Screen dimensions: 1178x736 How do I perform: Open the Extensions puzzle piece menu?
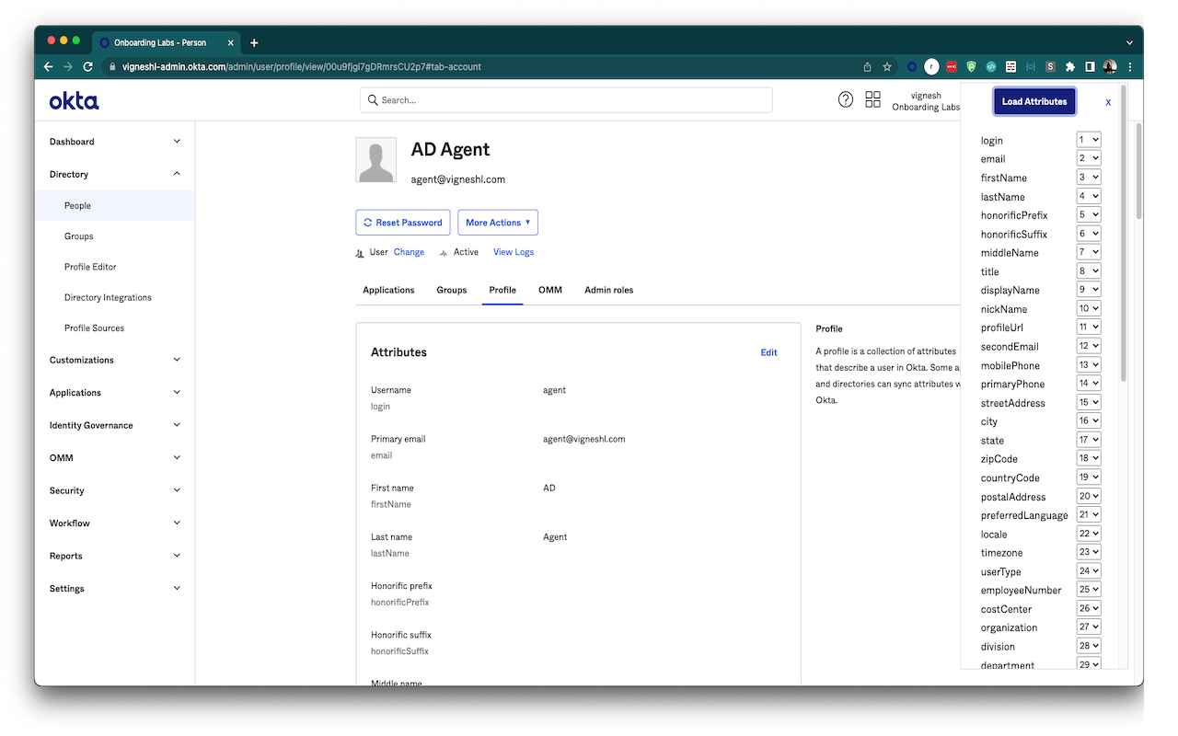pyautogui.click(x=1070, y=66)
